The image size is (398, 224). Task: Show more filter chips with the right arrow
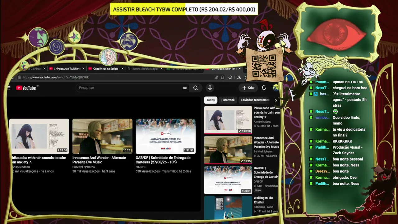276,100
